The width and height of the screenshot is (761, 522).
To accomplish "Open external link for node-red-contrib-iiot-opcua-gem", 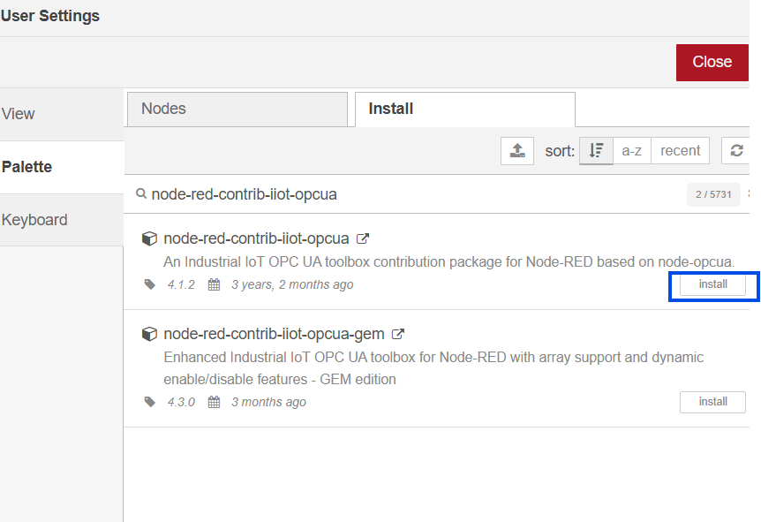I will pos(398,334).
